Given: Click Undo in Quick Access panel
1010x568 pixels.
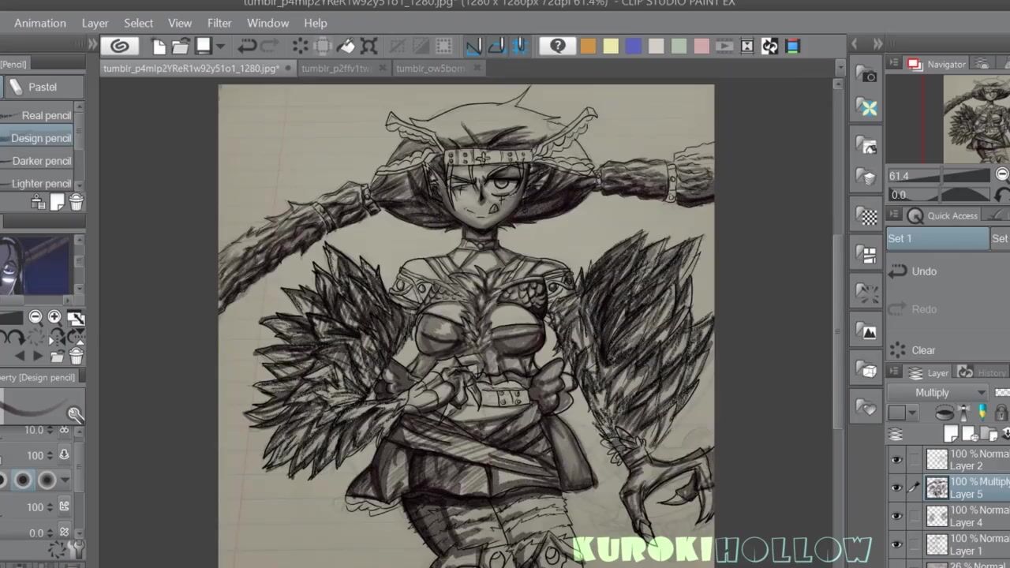Looking at the screenshot, I should point(924,271).
